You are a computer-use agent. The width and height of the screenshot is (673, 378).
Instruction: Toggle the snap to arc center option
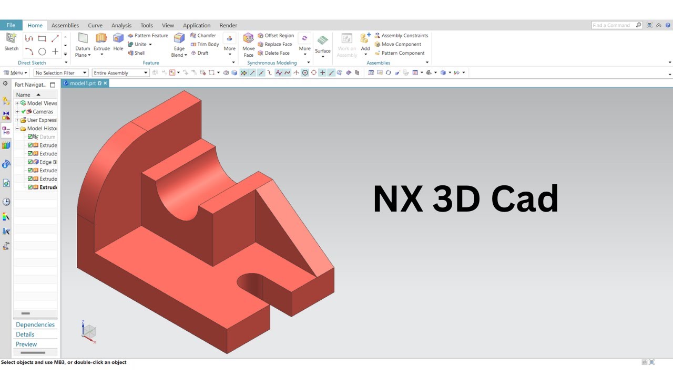coord(305,73)
